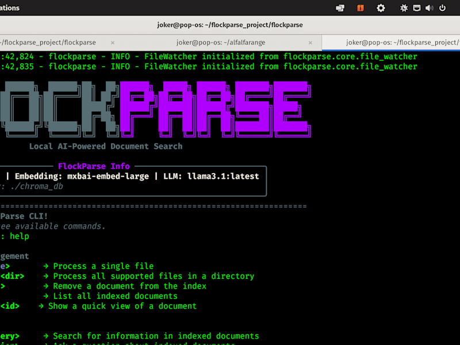Click 'Process all supported files in a directory'
Viewport: 460px width, 345px height.
click(x=154, y=276)
